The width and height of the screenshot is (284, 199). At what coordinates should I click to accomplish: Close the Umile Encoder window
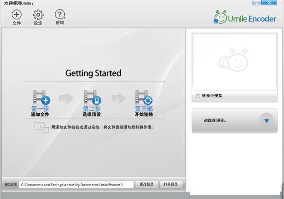[x=269, y=2]
